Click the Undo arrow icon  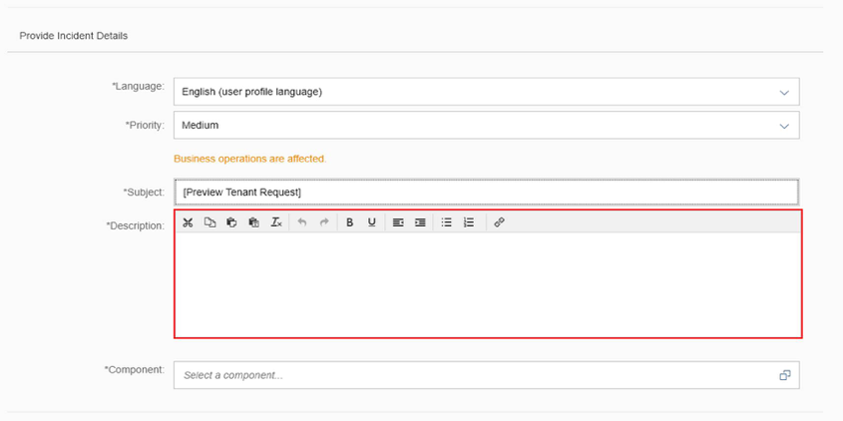coord(302,222)
